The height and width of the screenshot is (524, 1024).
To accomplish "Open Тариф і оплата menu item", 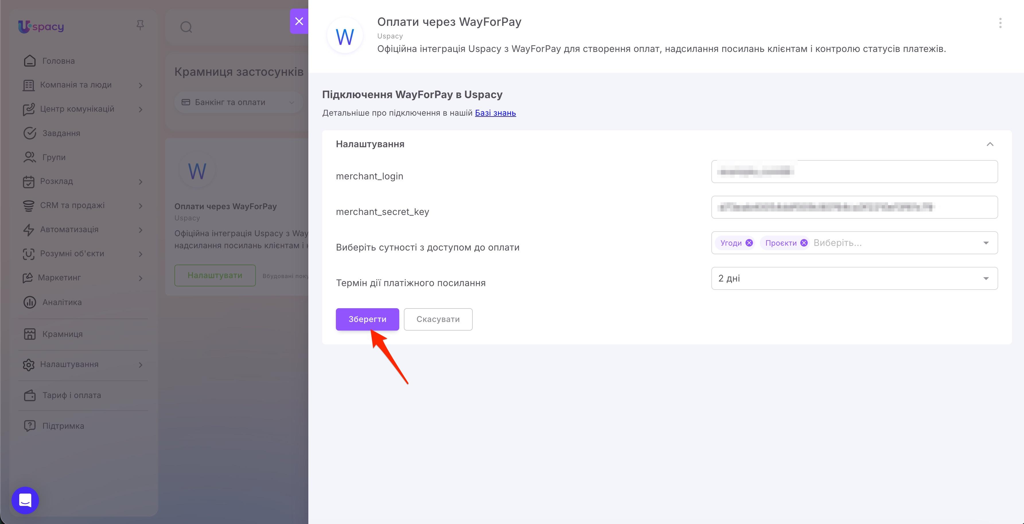I will pyautogui.click(x=71, y=395).
